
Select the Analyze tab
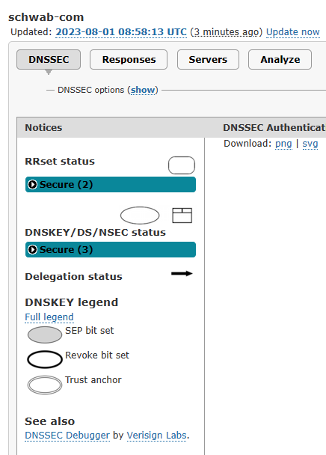pyautogui.click(x=280, y=59)
